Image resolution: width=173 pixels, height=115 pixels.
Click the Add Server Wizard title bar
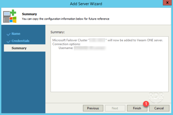(x=86, y=4)
